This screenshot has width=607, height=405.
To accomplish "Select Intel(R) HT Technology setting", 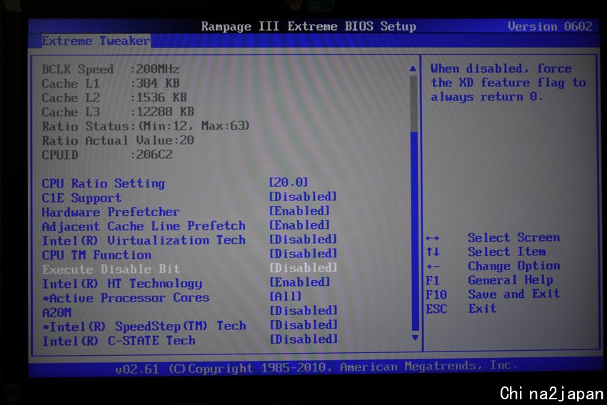I will pos(122,284).
